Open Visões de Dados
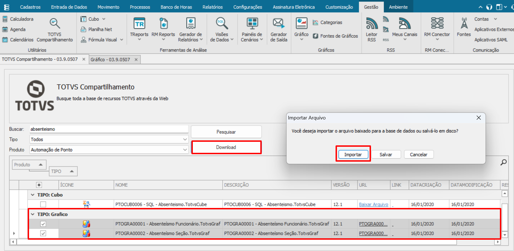The image size is (514, 251). pos(222,29)
